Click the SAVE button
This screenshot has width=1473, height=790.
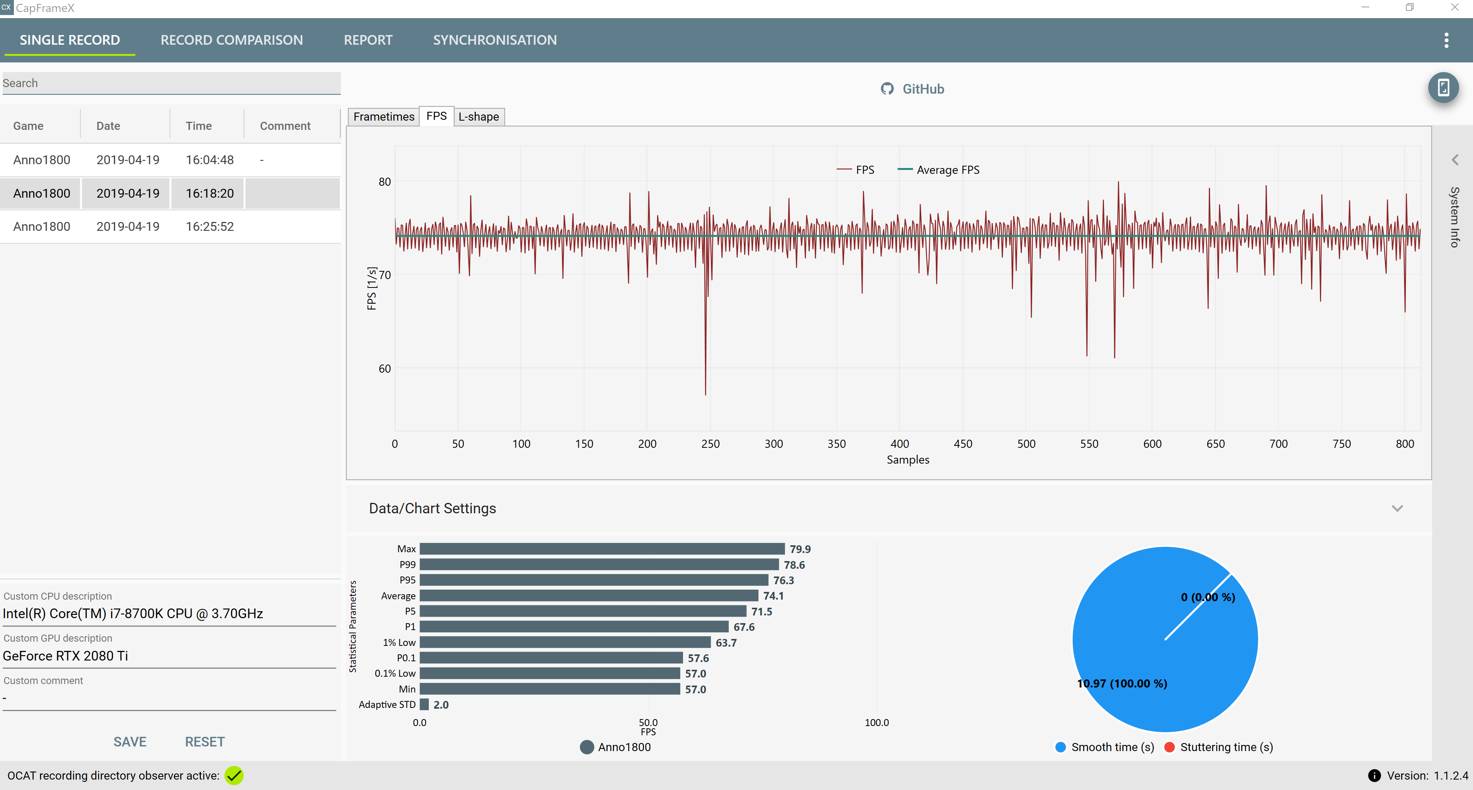point(130,741)
